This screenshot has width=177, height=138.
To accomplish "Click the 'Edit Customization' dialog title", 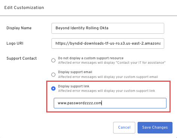I will pos(24,7).
